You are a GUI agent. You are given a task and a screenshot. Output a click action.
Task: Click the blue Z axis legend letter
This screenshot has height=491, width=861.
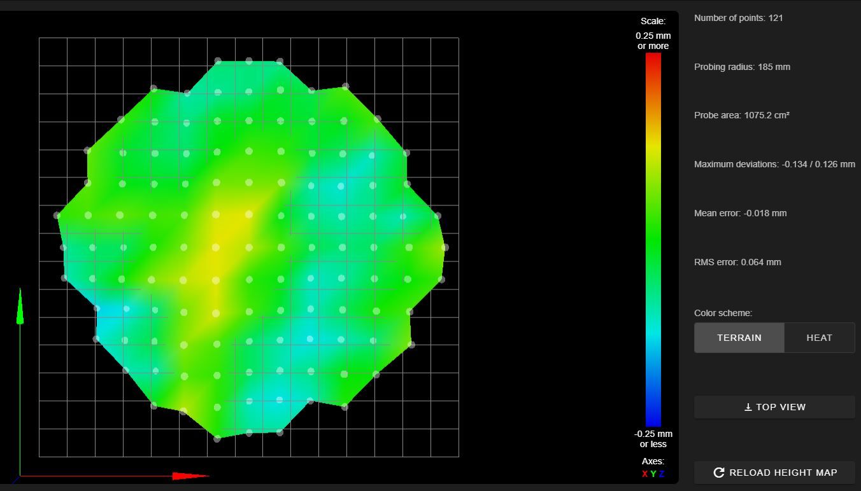[x=662, y=474]
